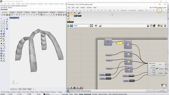
Task: Select the base parameter node on canvas
Action: (109, 68)
